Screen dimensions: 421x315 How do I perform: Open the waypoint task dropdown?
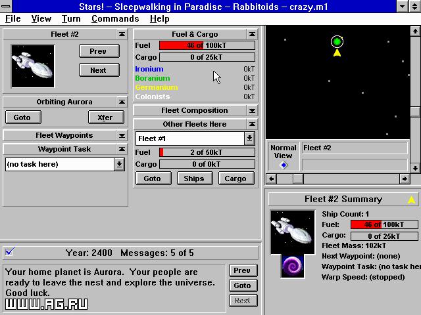[119, 164]
